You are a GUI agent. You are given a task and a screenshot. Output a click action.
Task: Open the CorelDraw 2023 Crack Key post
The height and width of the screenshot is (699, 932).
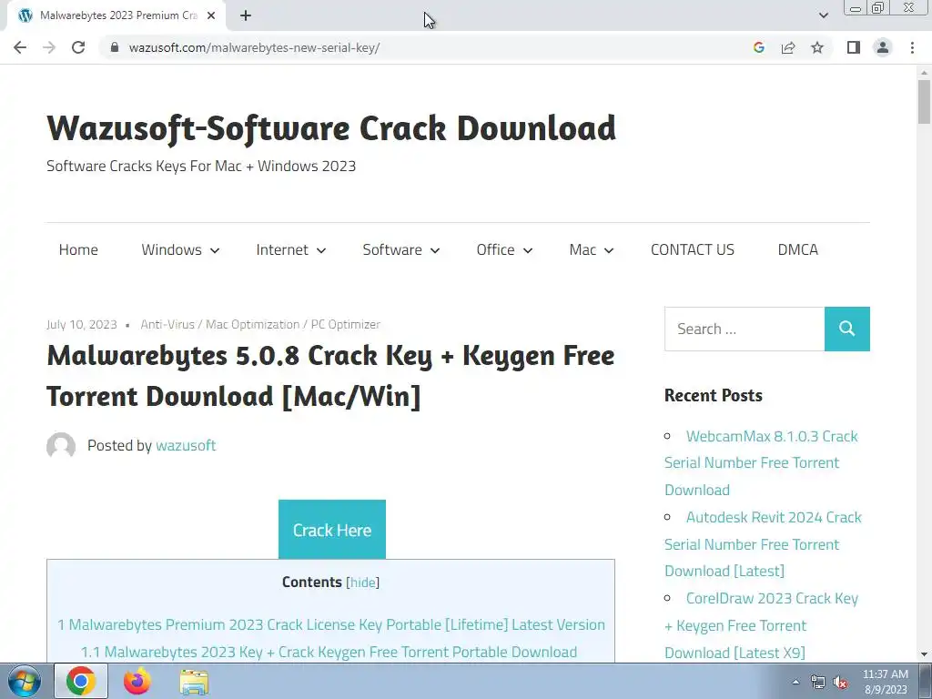click(762, 625)
